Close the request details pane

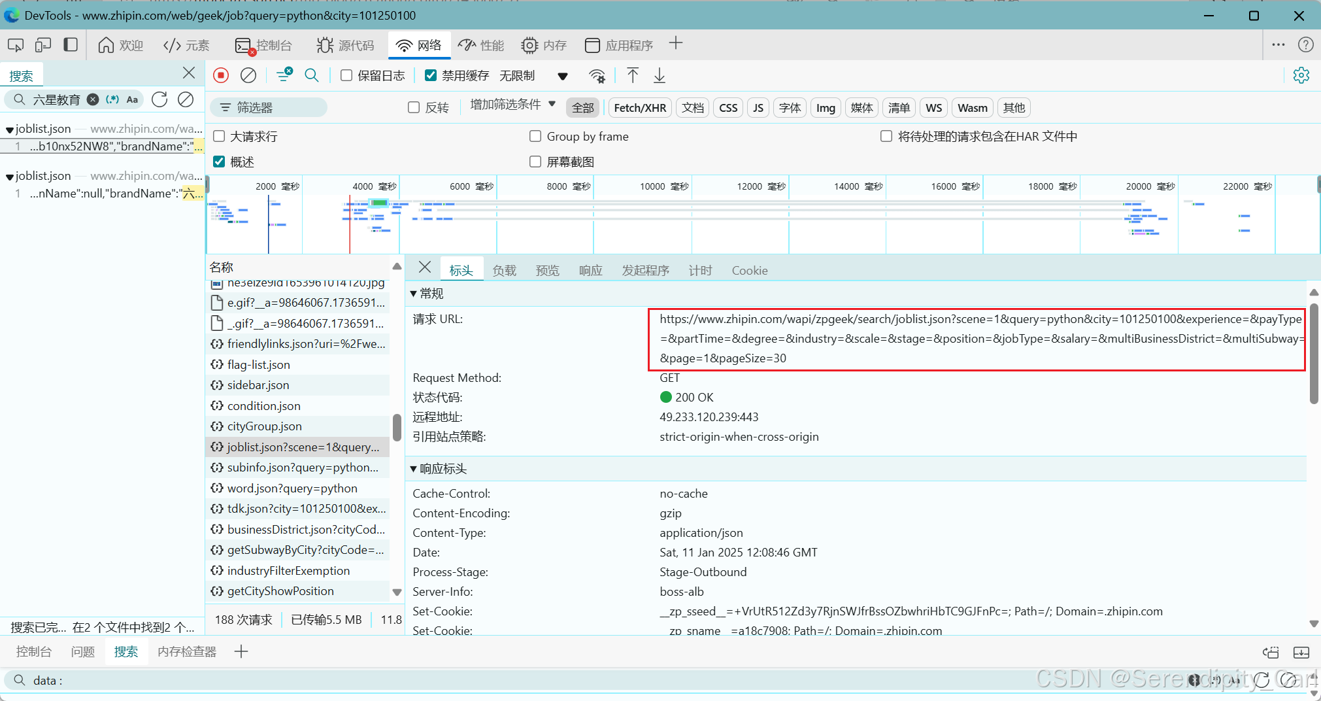coord(425,267)
